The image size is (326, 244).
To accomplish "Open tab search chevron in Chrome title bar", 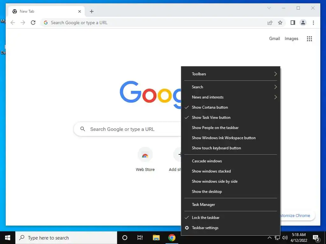I will 269,8.
